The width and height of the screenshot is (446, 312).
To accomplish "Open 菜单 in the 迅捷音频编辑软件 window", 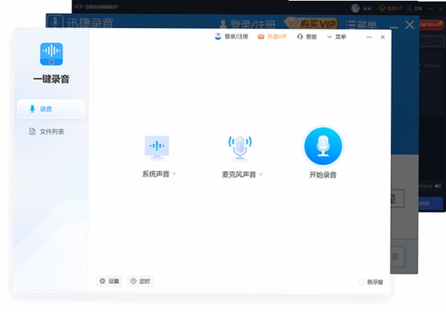I will tap(415, 8).
